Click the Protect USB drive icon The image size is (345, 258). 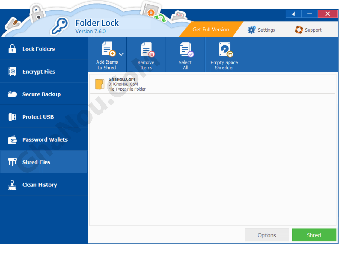(12, 117)
